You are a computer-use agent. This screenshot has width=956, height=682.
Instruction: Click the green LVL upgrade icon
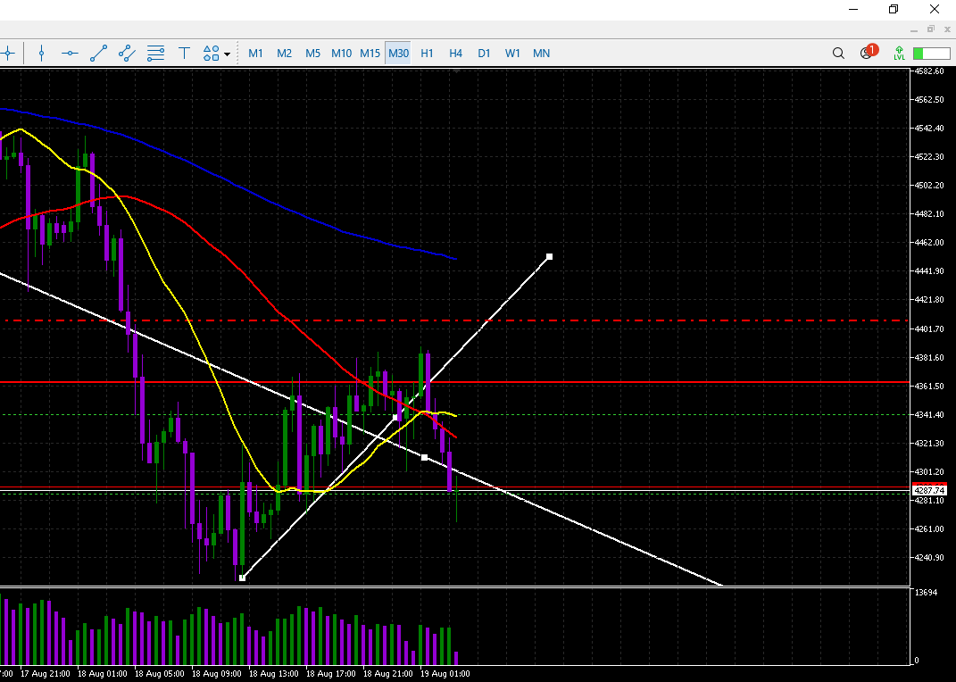point(899,54)
